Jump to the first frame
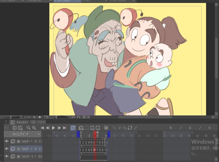Viewport: 219px width, 162px height. pyautogui.click(x=42, y=128)
